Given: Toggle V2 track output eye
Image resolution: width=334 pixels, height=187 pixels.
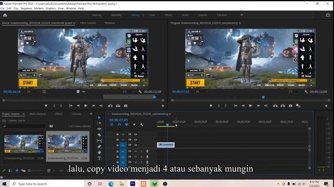Looking at the screenshot, I should pos(136,140).
